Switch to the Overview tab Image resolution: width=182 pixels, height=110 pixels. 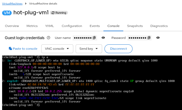tap(12, 26)
